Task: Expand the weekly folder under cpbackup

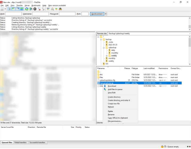Action: (x=107, y=56)
